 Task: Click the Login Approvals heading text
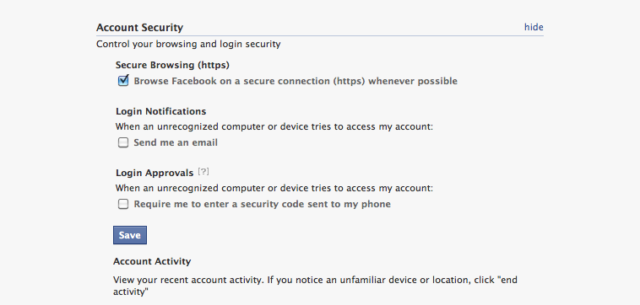pyautogui.click(x=155, y=173)
